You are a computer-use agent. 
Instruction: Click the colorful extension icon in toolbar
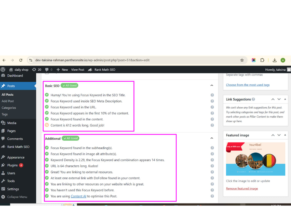click(x=253, y=60)
